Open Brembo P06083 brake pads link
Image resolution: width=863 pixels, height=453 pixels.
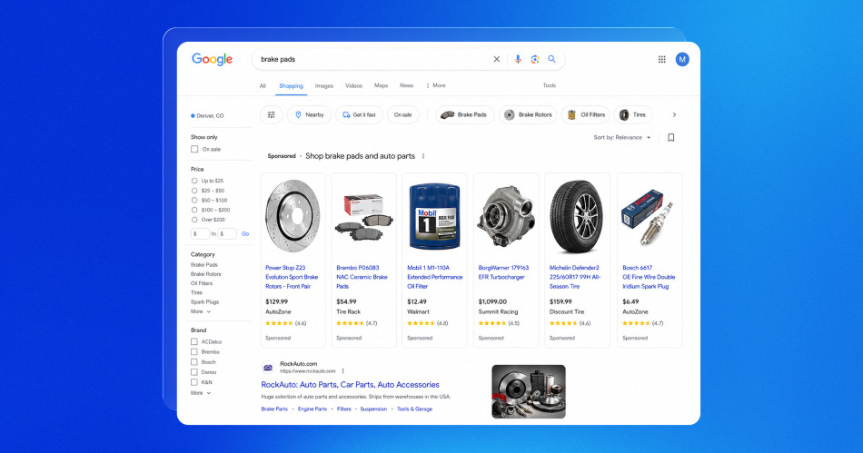click(362, 277)
